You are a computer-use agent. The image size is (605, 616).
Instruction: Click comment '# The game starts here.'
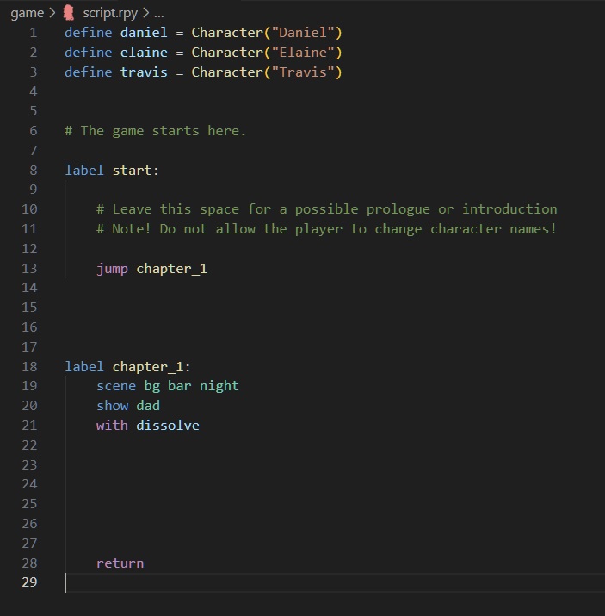pos(156,131)
